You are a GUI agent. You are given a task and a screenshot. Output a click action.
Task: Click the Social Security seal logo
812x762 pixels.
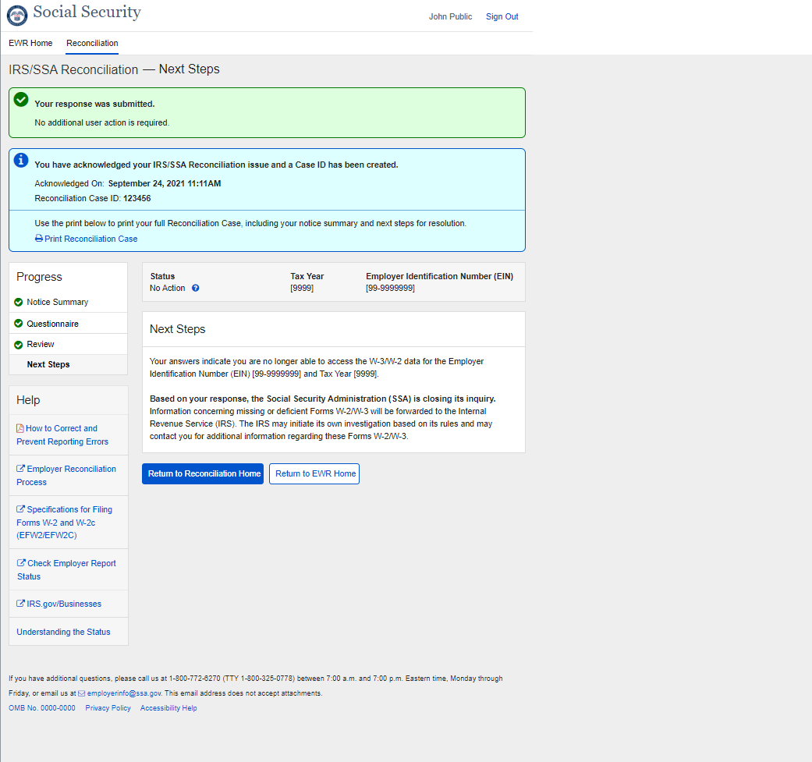point(16,15)
